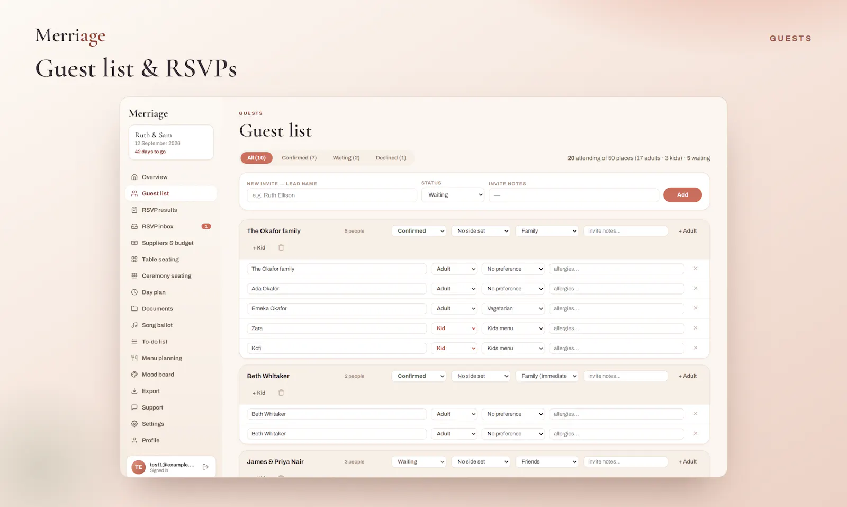847x507 pixels.
Task: Add a kid to Okafor family
Action: tap(259, 247)
